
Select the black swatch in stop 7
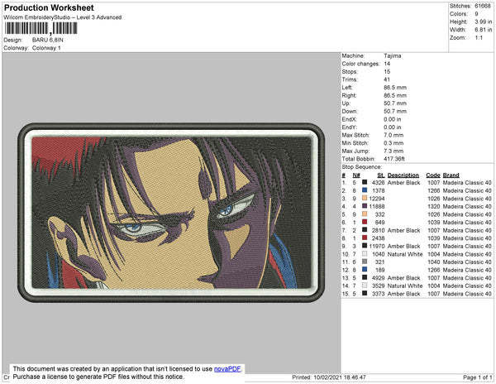tap(365, 229)
